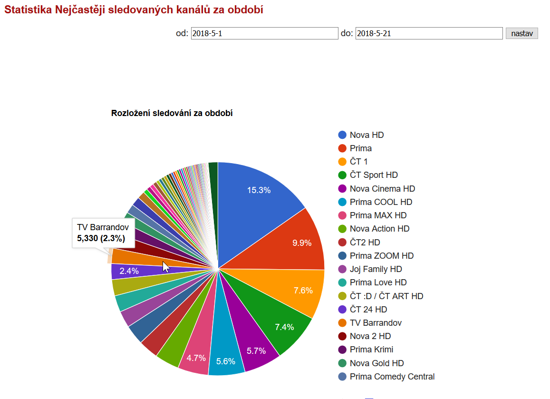The height and width of the screenshot is (399, 550).
Task: Click the 'ČT 24 HD' legend label
Action: click(368, 310)
